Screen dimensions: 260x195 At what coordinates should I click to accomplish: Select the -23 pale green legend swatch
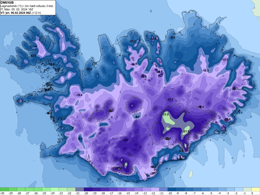click(63, 189)
